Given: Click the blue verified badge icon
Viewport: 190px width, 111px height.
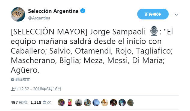Looking at the screenshot, I should [x=83, y=11].
